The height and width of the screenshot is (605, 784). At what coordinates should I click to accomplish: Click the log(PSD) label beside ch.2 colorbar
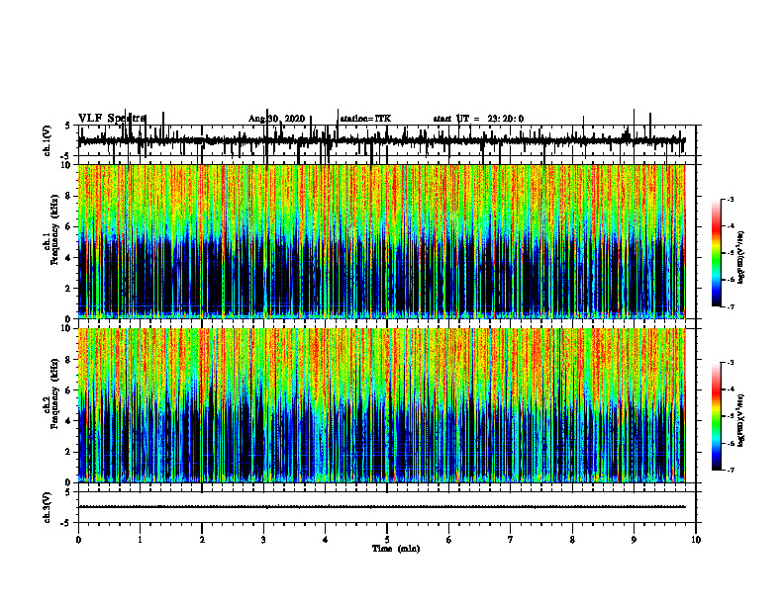point(741,420)
